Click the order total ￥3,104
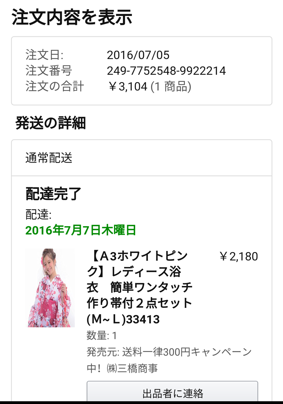Image resolution: width=283 pixels, height=404 pixels. (128, 87)
